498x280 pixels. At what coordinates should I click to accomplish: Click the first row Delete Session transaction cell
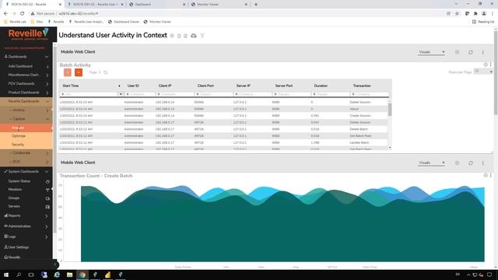(359, 102)
